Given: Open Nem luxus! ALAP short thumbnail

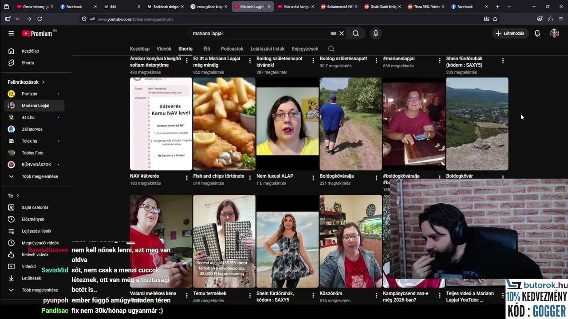Looking at the screenshot, I should coord(288,124).
